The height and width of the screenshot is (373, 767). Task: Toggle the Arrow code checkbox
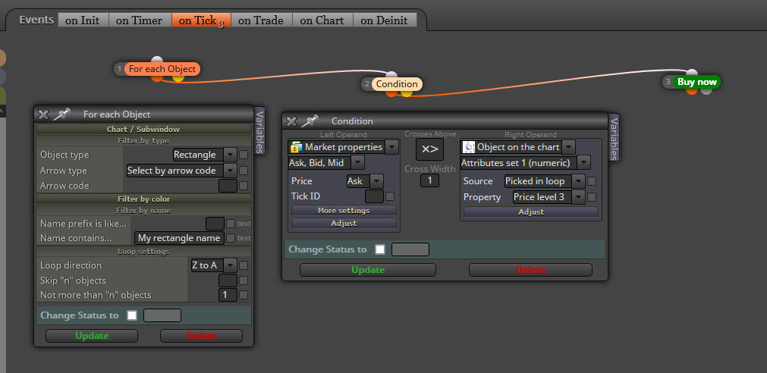coord(244,186)
